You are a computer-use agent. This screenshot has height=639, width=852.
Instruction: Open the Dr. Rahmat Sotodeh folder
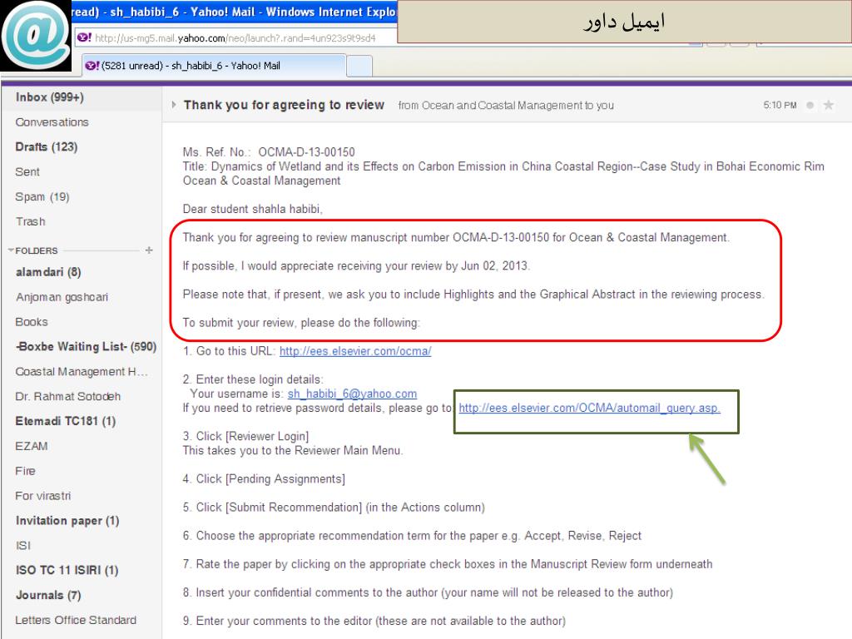click(68, 396)
